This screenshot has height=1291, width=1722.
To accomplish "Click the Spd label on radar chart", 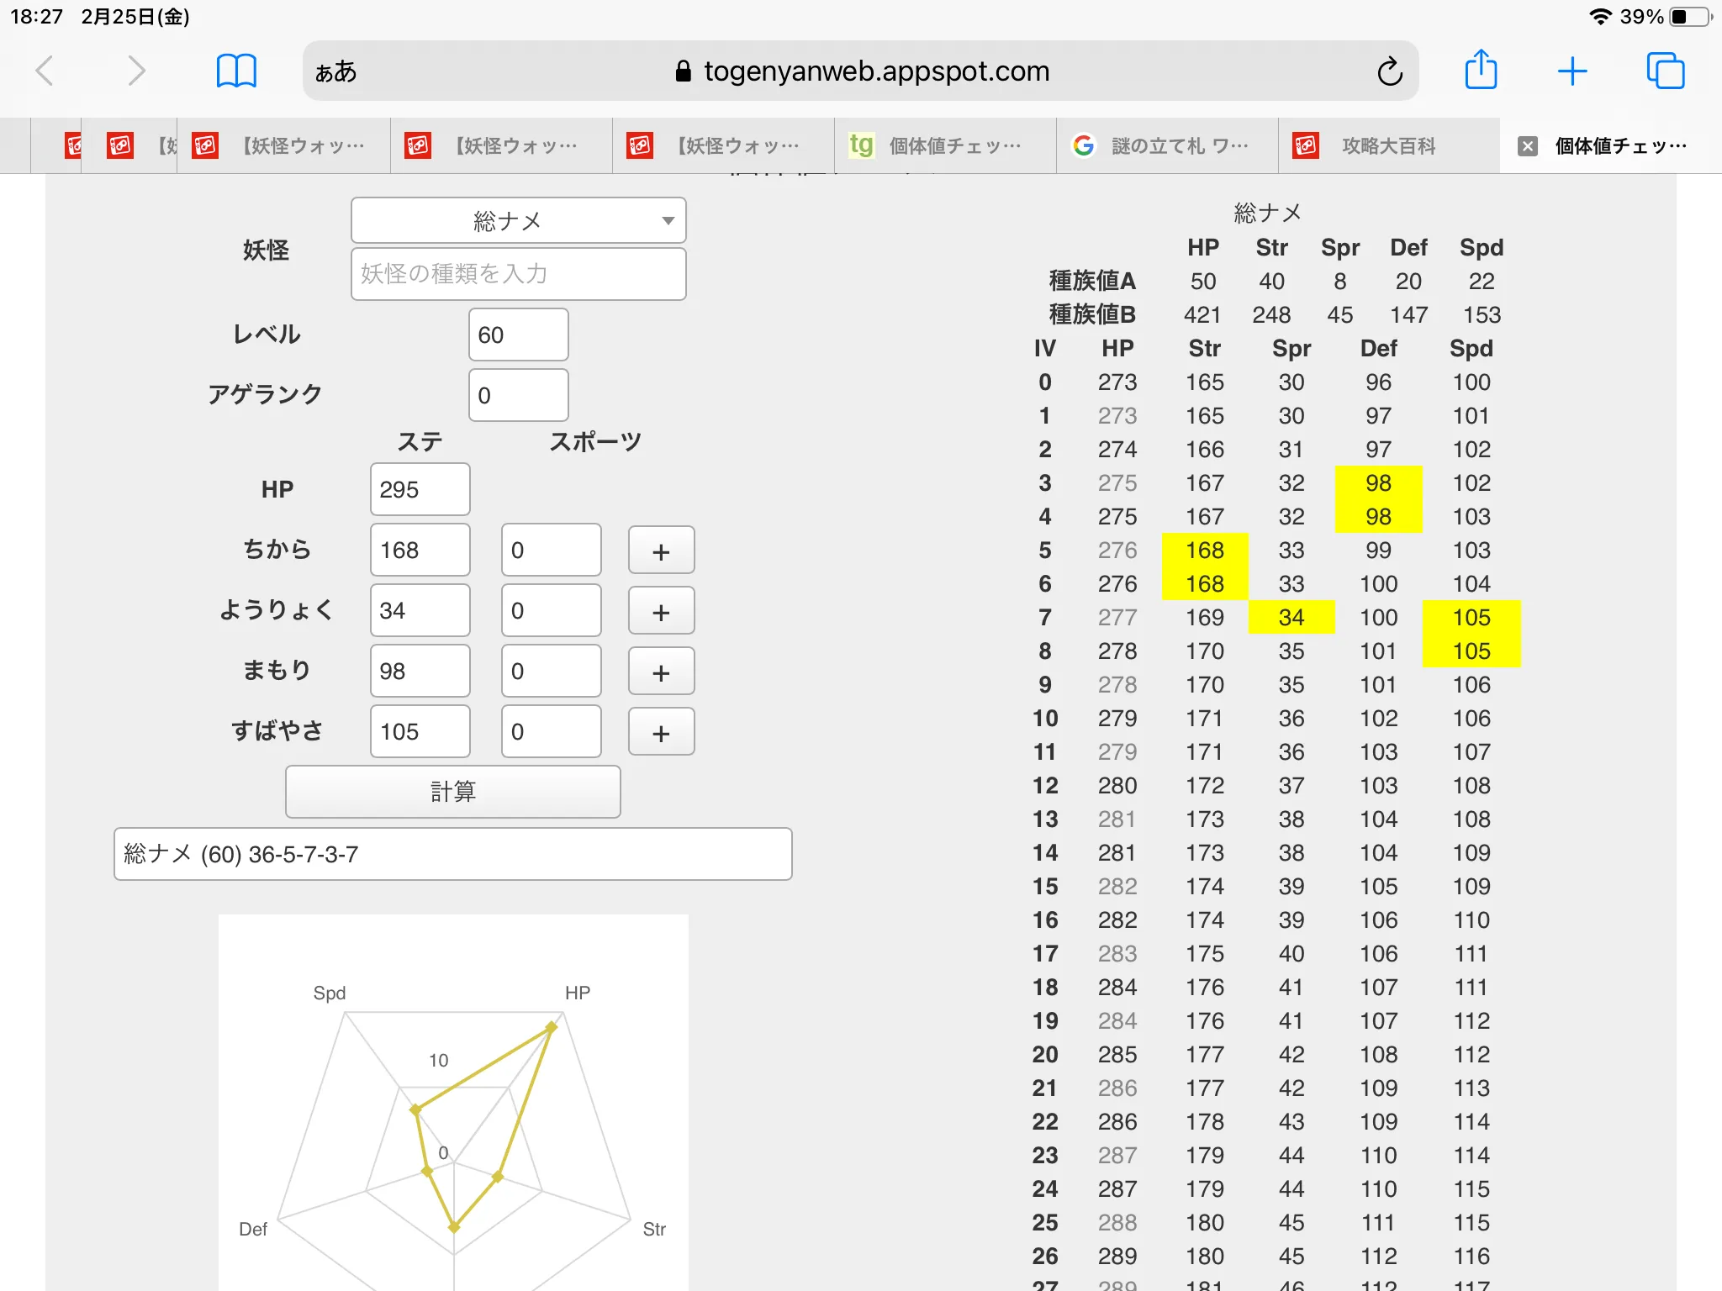I will point(330,993).
